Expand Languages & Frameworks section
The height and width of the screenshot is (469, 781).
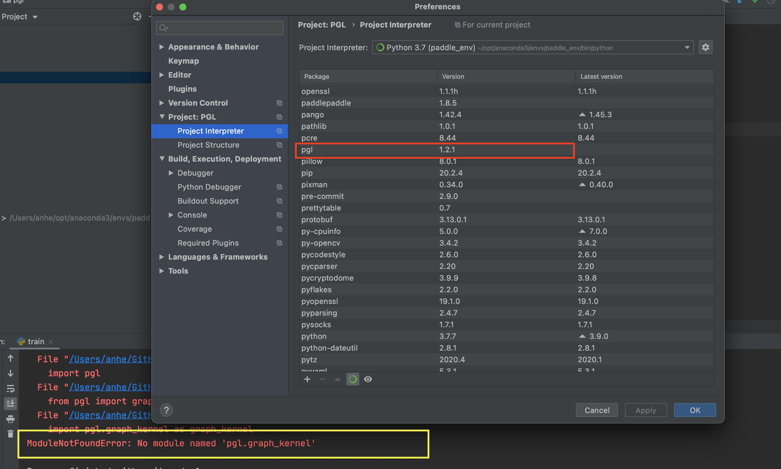click(162, 257)
